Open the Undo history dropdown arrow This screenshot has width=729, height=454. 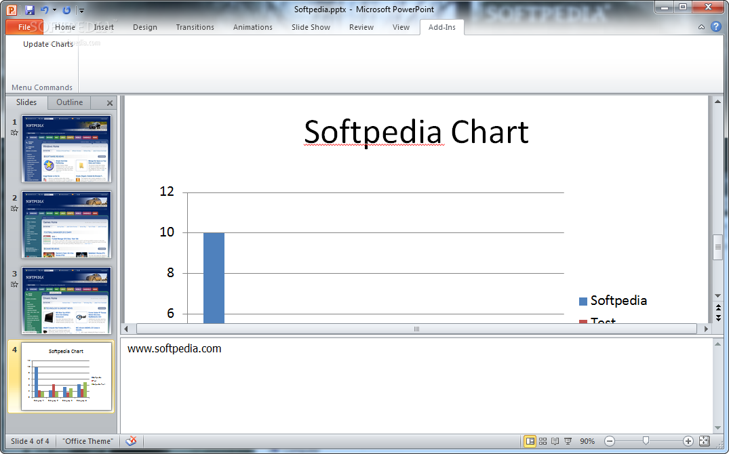click(55, 9)
